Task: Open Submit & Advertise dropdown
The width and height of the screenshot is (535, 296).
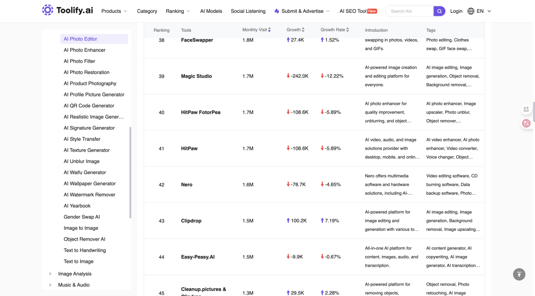Action: (302, 11)
